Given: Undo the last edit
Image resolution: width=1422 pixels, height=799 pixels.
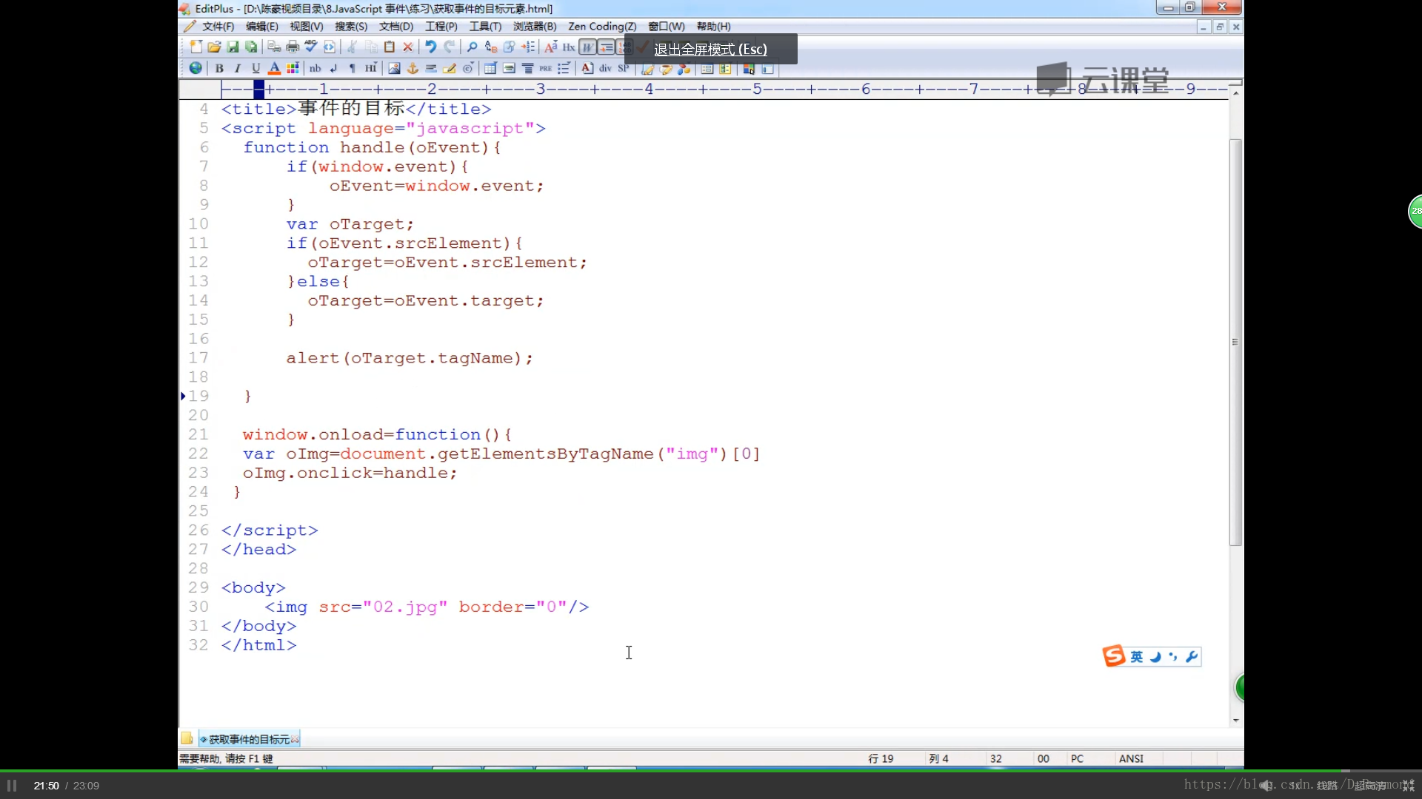Looking at the screenshot, I should [x=430, y=47].
